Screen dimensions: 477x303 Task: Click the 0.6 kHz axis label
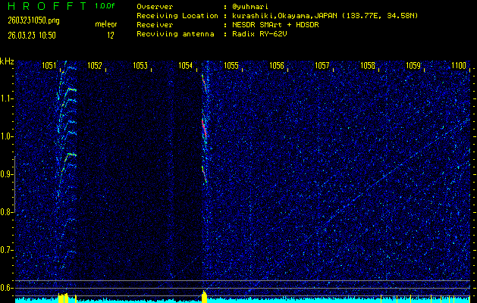(8, 287)
